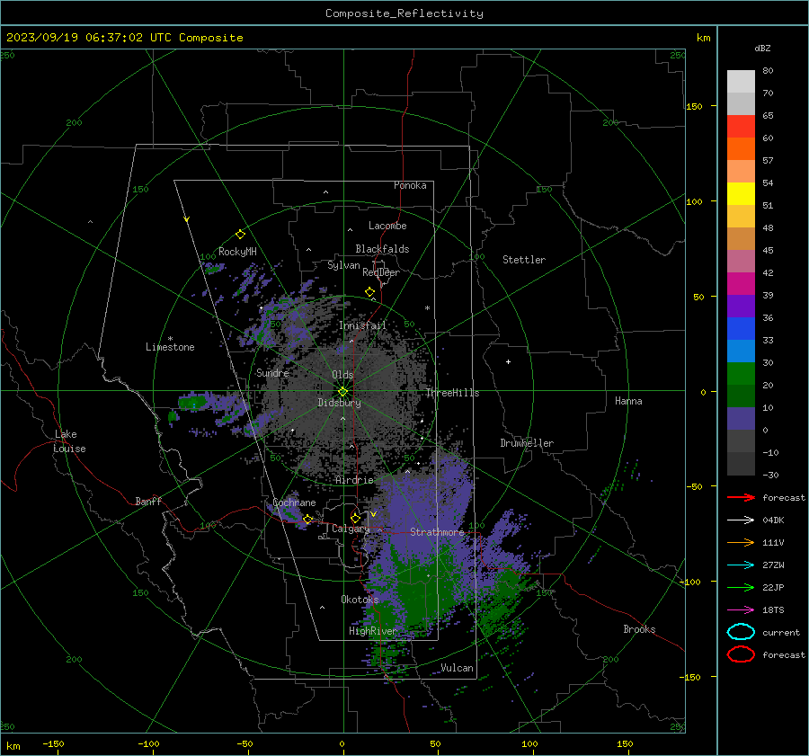Click the Olds city label
The height and width of the screenshot is (756, 809).
coord(342,375)
